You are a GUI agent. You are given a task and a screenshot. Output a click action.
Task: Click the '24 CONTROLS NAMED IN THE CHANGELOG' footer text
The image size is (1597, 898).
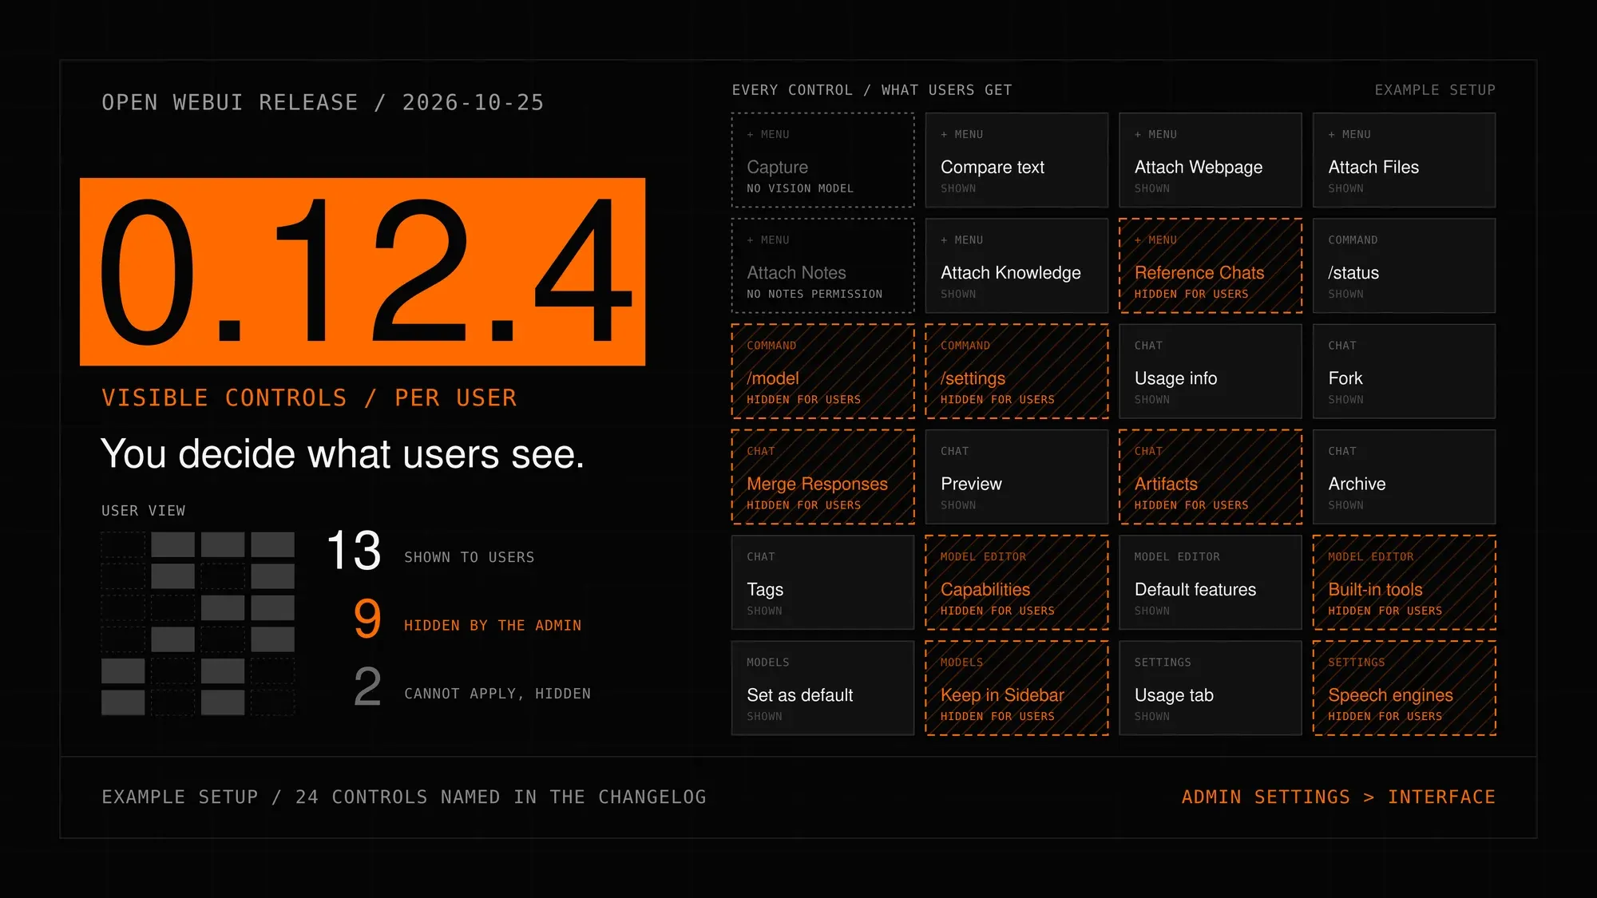pyautogui.click(x=501, y=797)
